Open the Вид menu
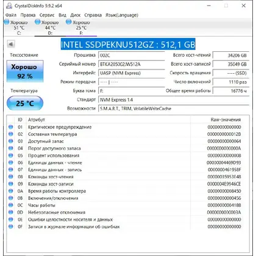This screenshot has width=256, height=256. click(62, 15)
